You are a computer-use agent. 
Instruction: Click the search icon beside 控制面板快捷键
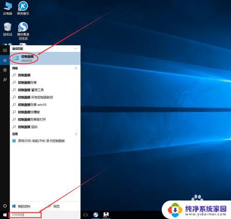coord(14,112)
